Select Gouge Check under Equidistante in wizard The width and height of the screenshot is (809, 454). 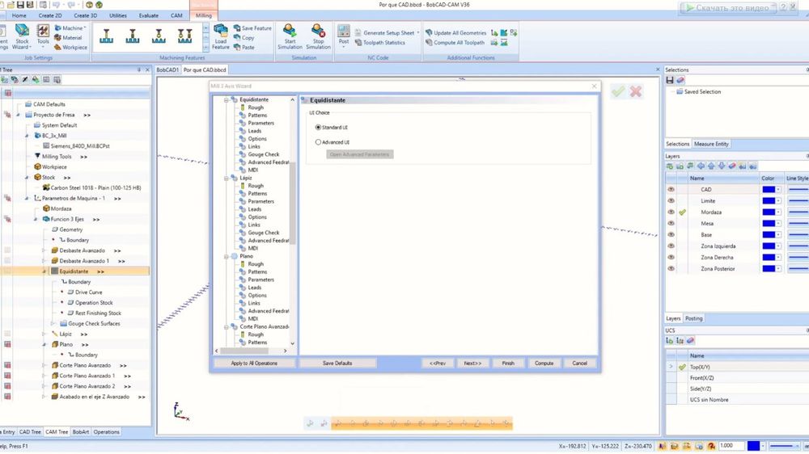point(263,154)
